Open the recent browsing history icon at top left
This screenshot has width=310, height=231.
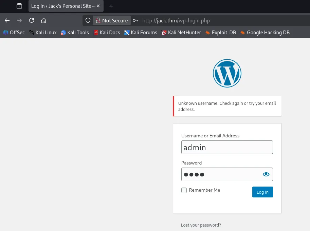[x=19, y=6]
